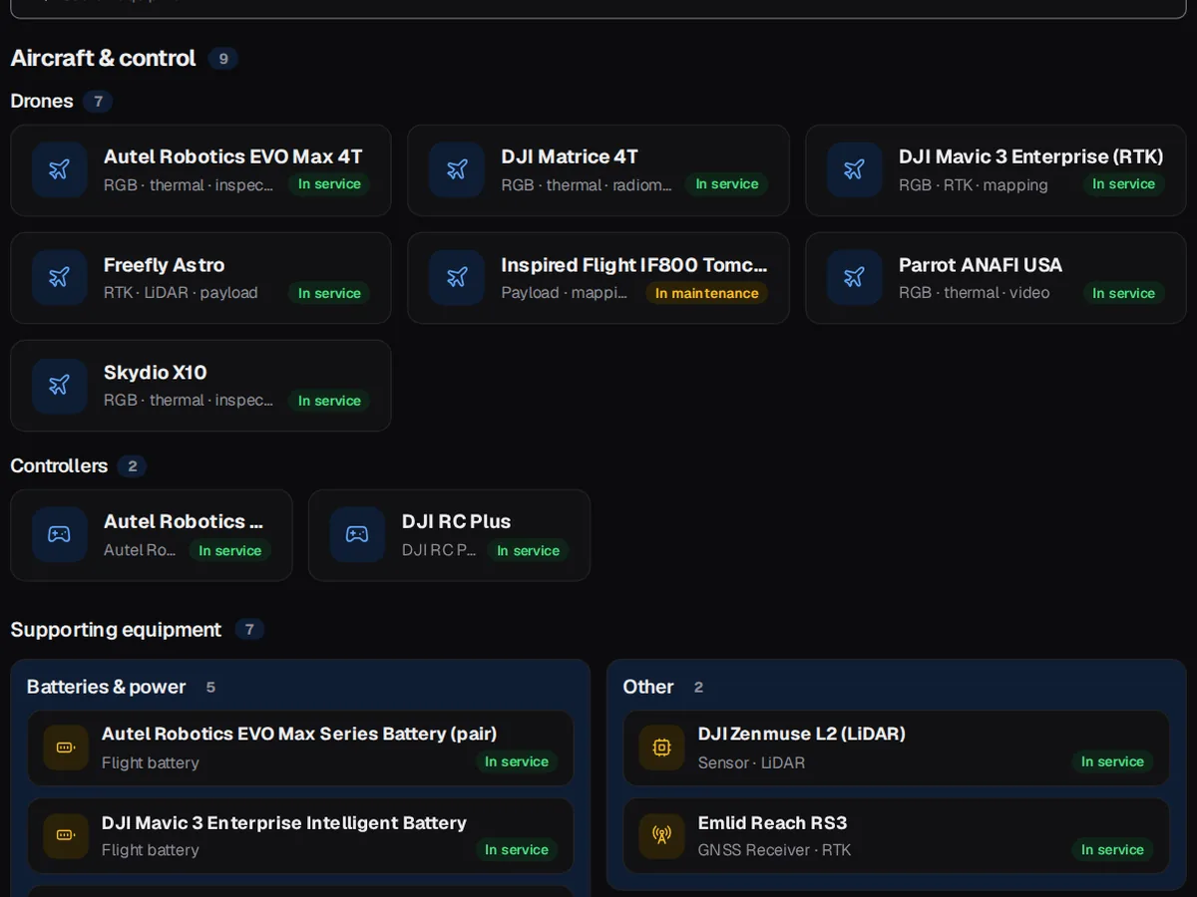This screenshot has width=1197, height=897.
Task: Click the Aircraft & control count badge 9
Action: pos(223,59)
